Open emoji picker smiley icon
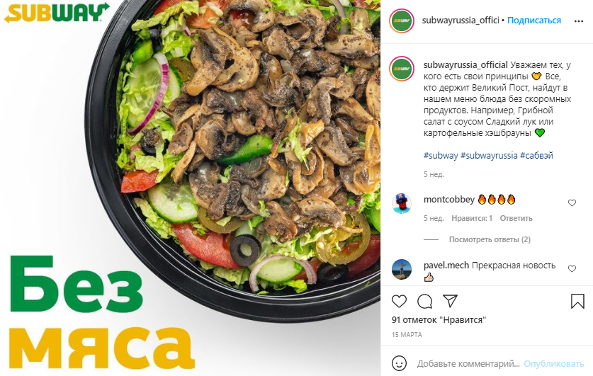Viewport: 593px width, 376px height. pyautogui.click(x=399, y=363)
